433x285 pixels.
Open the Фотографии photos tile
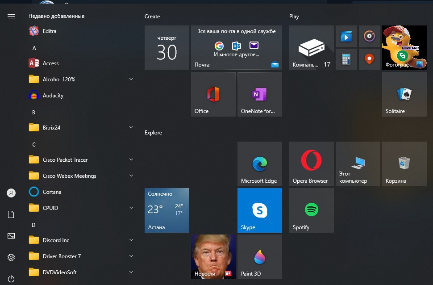click(404, 48)
